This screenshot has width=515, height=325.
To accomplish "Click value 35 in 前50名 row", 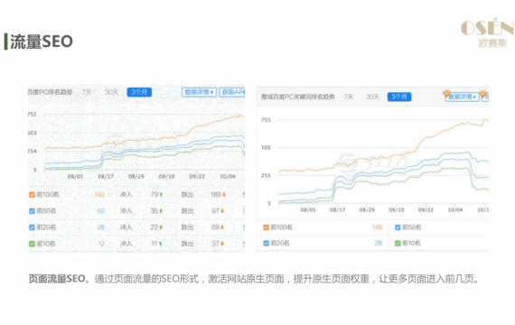I will [x=154, y=210].
